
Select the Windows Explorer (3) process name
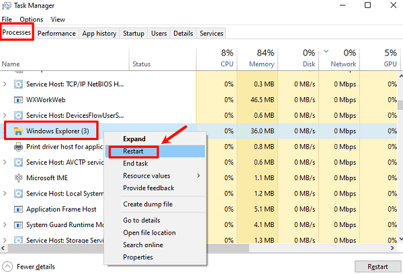coord(58,131)
